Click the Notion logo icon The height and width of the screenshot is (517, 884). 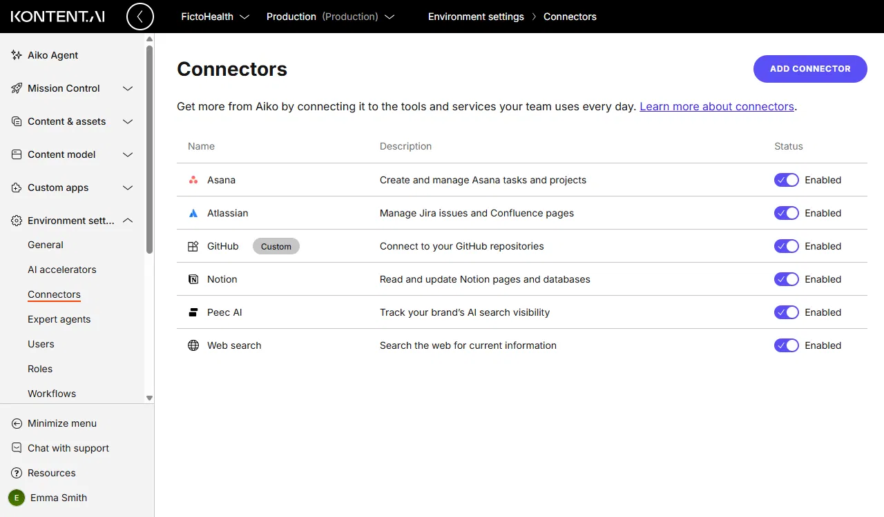pos(193,279)
